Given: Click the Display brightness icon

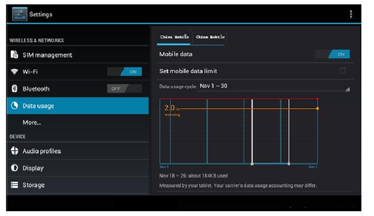Looking at the screenshot, I should tap(14, 168).
